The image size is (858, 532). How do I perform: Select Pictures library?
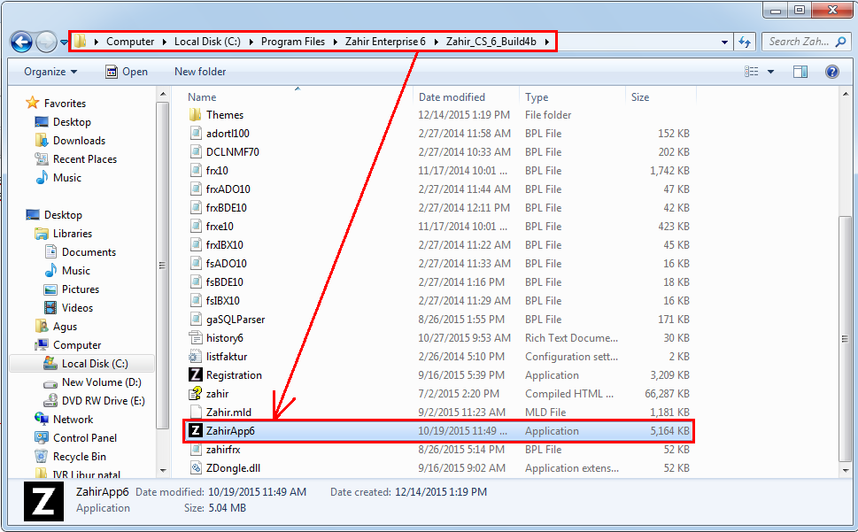pyautogui.click(x=81, y=289)
